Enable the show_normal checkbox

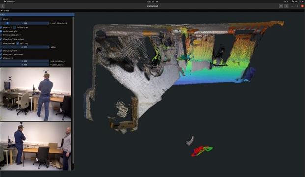(x=1, y=43)
